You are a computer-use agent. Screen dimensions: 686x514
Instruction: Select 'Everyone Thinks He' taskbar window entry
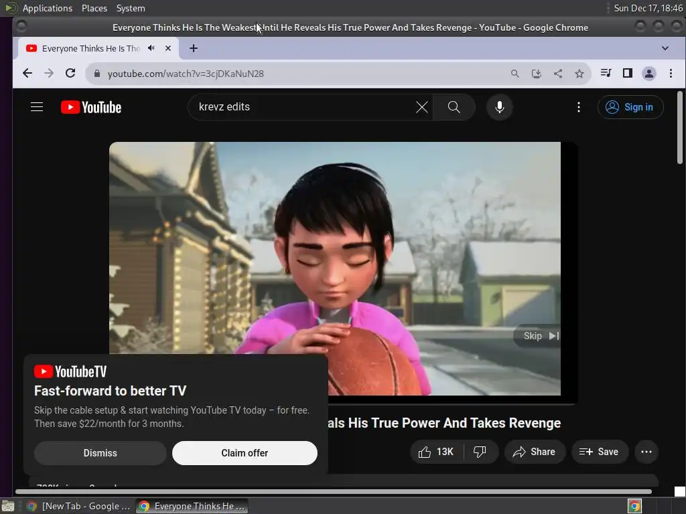click(x=192, y=506)
